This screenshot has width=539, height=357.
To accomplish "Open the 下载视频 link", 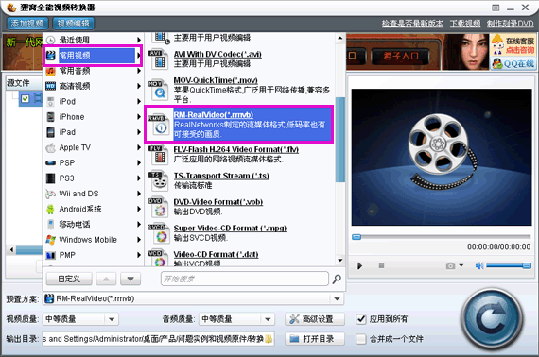I will coord(465,24).
